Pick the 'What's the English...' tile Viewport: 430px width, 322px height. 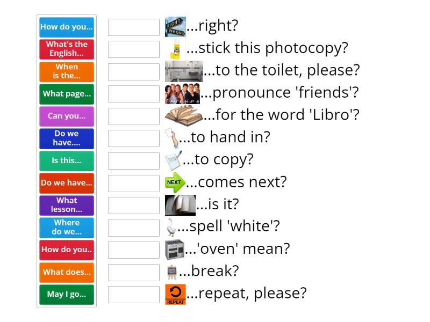67,49
